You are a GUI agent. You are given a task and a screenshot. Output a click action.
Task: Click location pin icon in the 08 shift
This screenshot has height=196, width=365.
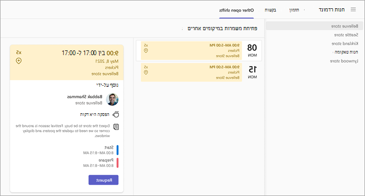[x=146, y=50]
